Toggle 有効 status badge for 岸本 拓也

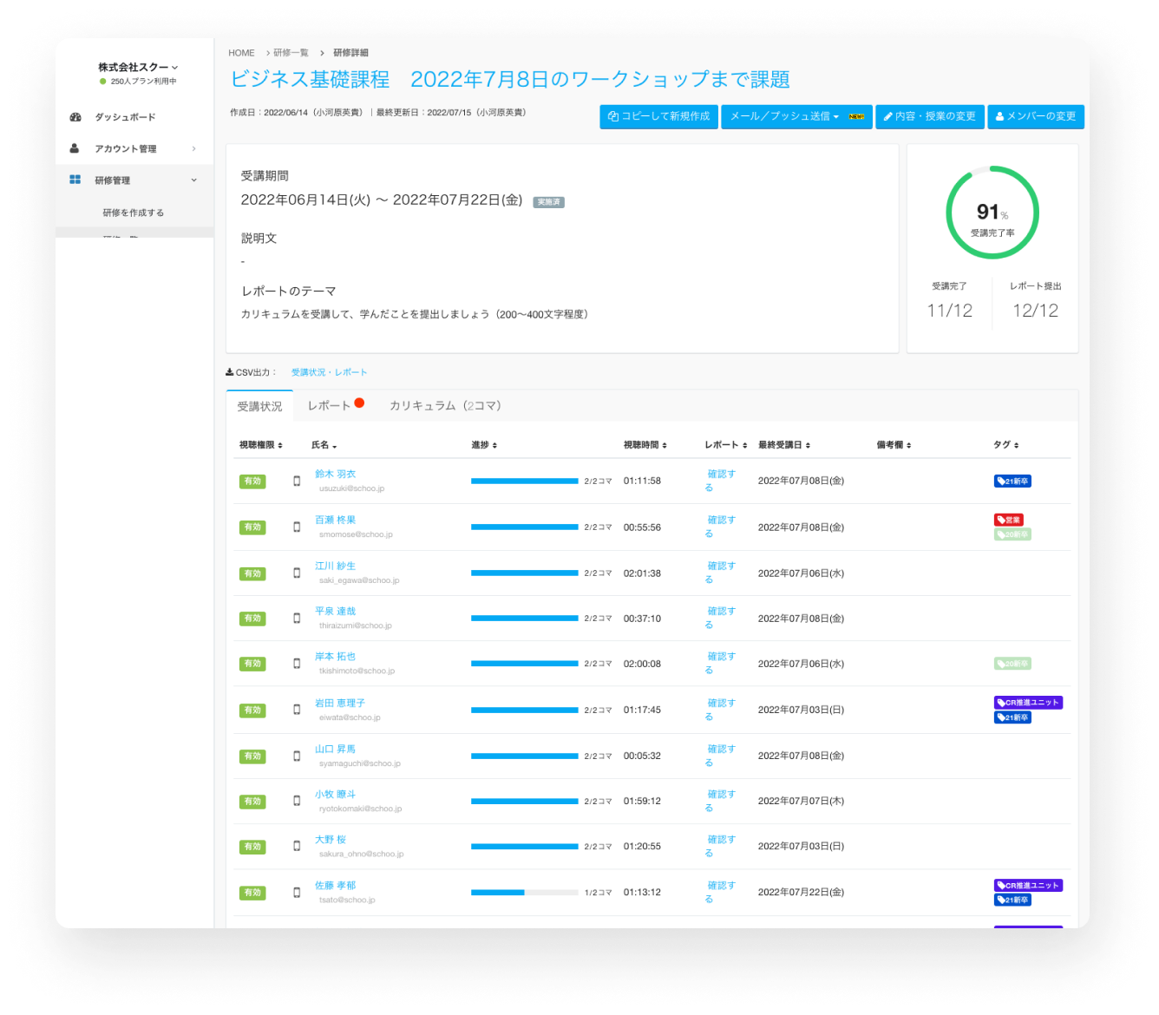[252, 664]
